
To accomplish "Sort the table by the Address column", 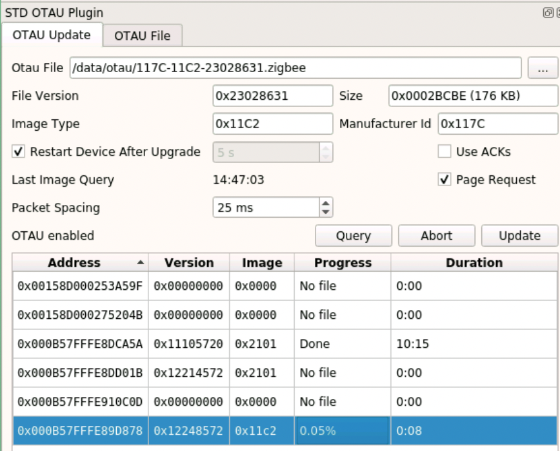I will coord(81,263).
